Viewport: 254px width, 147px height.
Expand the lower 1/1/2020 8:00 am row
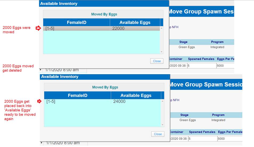41,143
